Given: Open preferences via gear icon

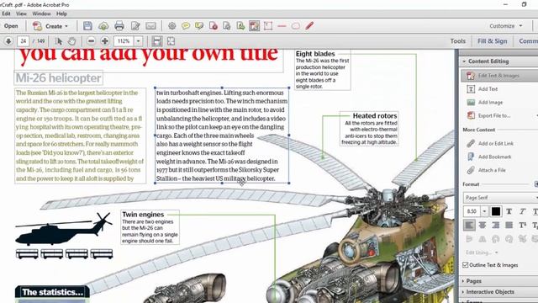Looking at the screenshot, I should (171, 26).
